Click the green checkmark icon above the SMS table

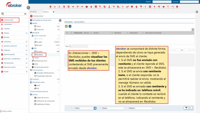pos(66,26)
